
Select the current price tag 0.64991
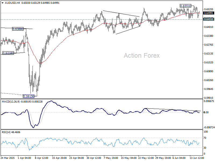pos(209,13)
